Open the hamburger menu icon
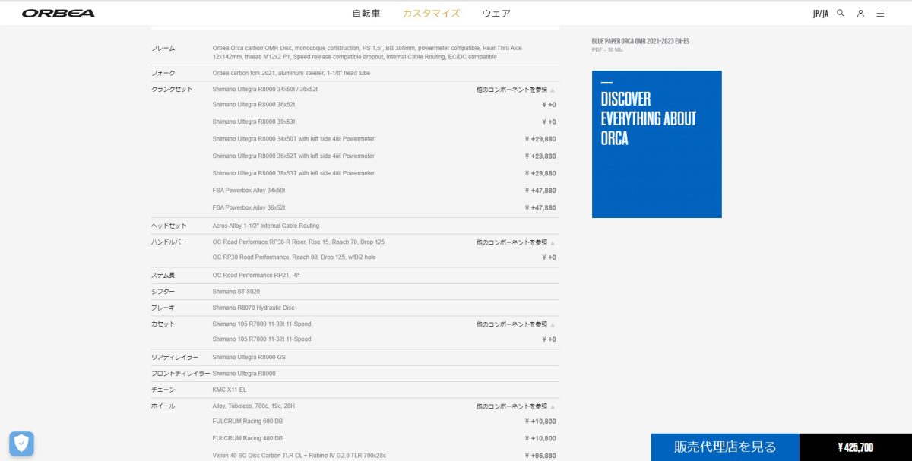The height and width of the screenshot is (461, 912). [x=880, y=13]
